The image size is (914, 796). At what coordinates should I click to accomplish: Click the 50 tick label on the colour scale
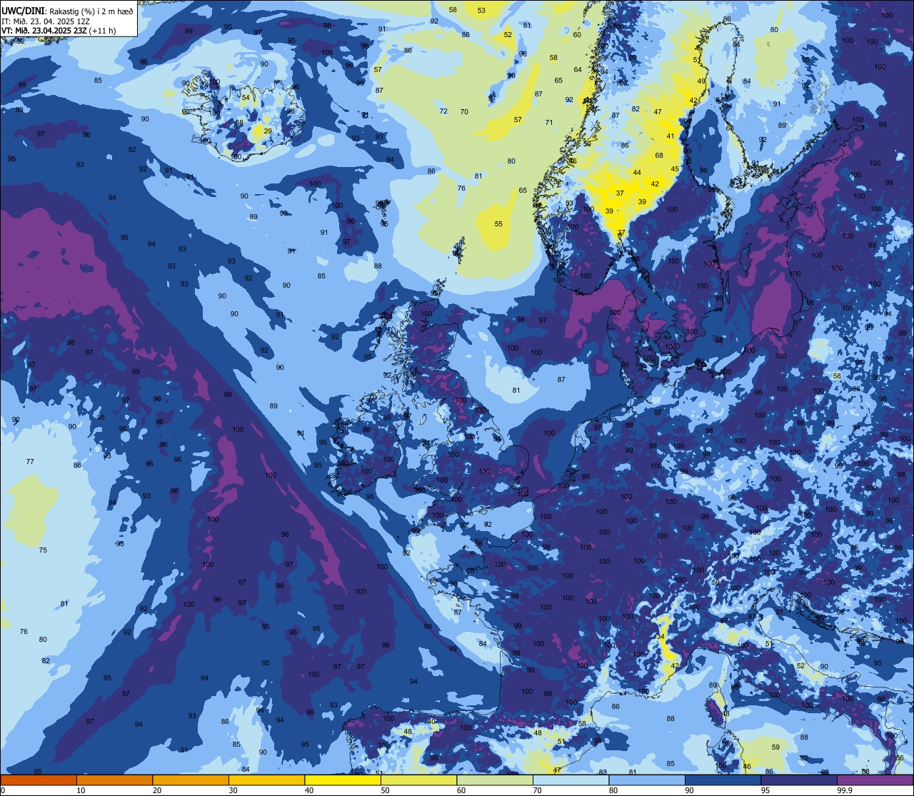pos(385,790)
